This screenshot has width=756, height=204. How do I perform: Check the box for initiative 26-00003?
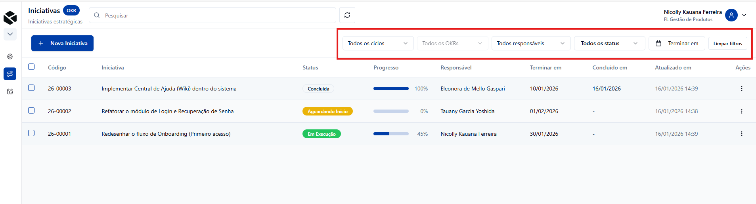[x=31, y=88]
